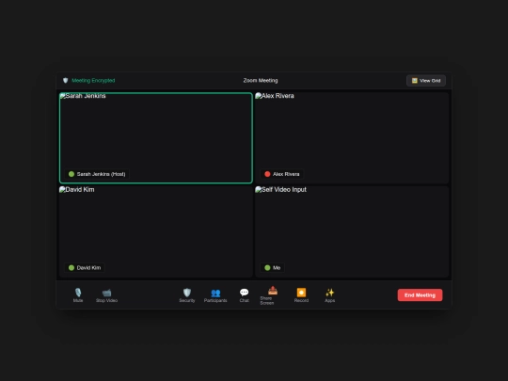Click the Me name badge
Viewport: 508px width, 381px height.
click(x=272, y=267)
